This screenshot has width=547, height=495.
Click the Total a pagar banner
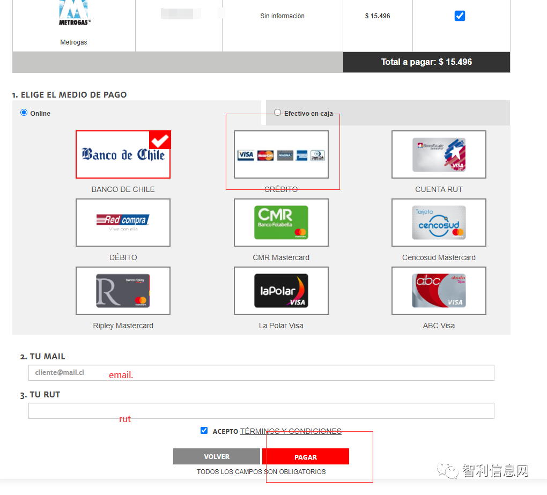pos(427,62)
